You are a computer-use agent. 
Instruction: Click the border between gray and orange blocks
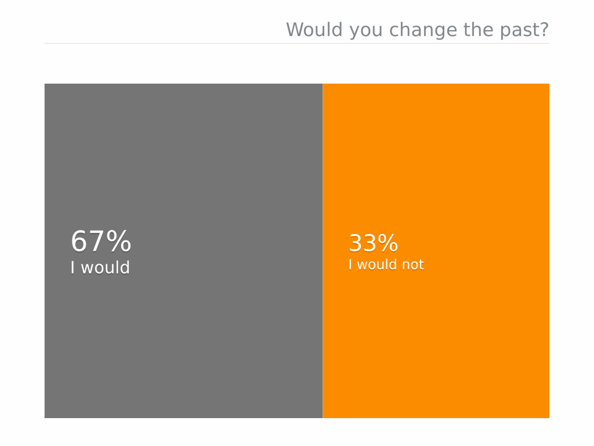(323, 251)
